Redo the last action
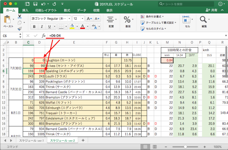This screenshot has width=228, height=150. tap(54, 4)
